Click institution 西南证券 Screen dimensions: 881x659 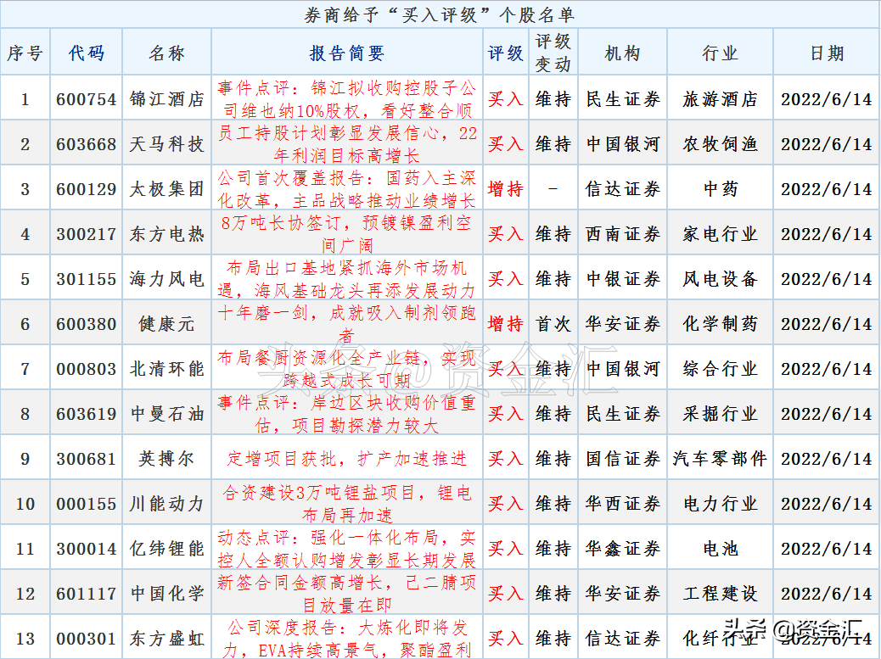pyautogui.click(x=622, y=234)
